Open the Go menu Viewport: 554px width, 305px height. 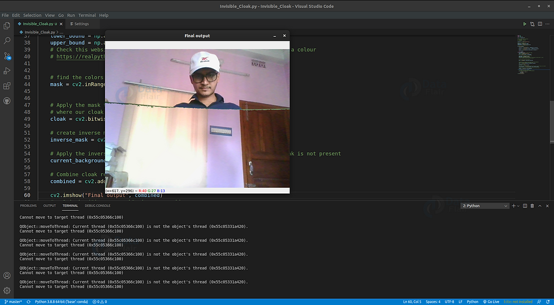tap(61, 15)
